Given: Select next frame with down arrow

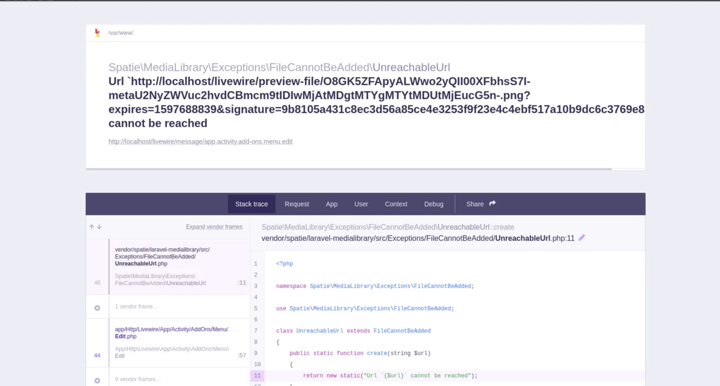Looking at the screenshot, I should (99, 227).
